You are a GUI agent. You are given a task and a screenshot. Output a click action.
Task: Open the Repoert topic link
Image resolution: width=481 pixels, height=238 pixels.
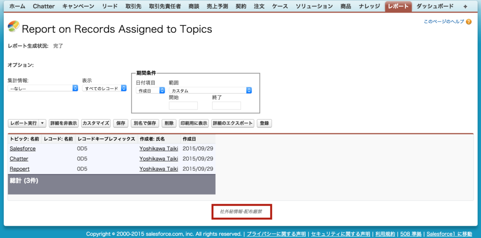click(20, 169)
